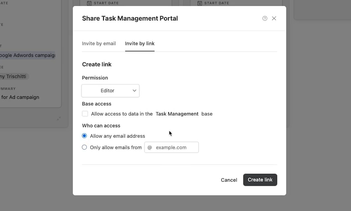Click the Task Management base name text

[177, 114]
